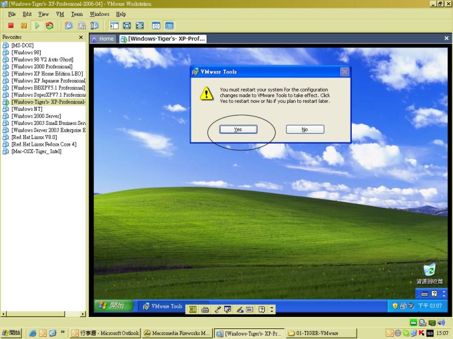Image resolution: width=453 pixels, height=339 pixels.
Task: Suspend the virtual machine using the pause icon
Action: tap(24, 25)
